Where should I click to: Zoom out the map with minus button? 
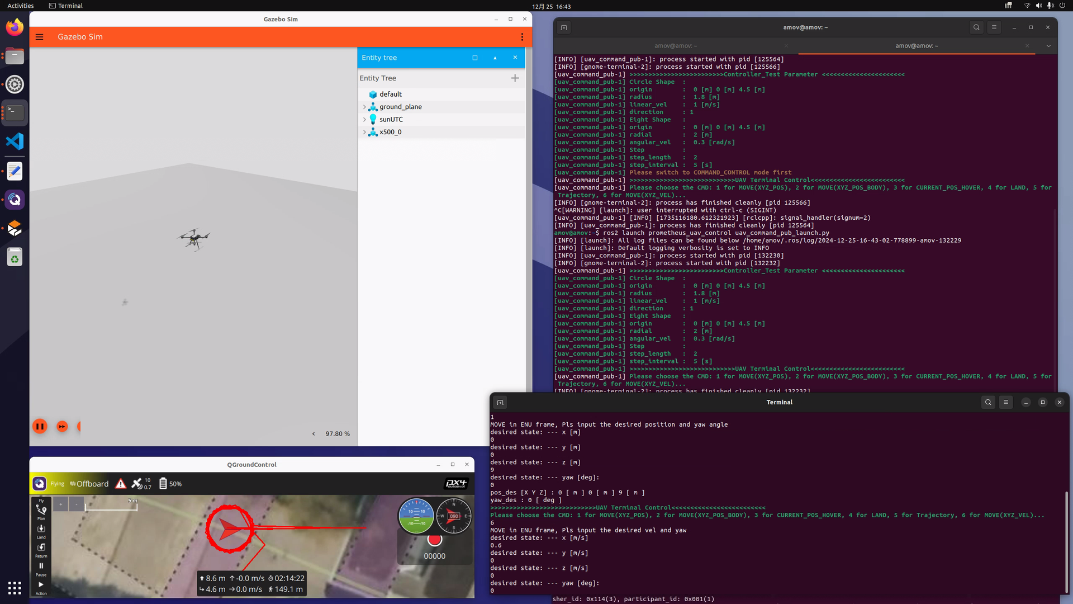click(x=77, y=504)
